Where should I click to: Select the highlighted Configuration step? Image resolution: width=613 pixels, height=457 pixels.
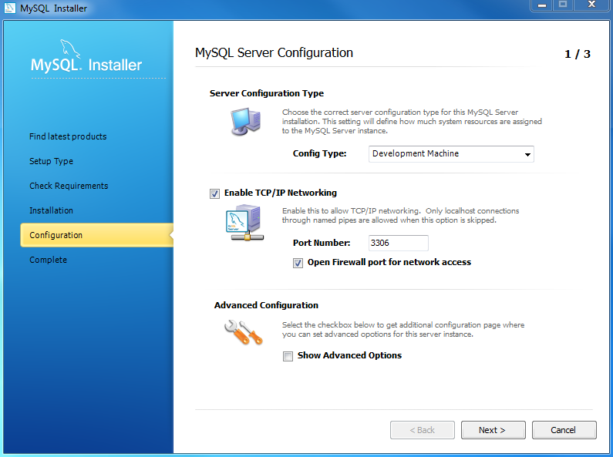pyautogui.click(x=97, y=235)
